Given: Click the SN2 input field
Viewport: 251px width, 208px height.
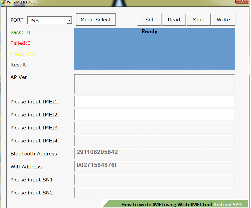Looking at the screenshot, I should click(155, 192).
